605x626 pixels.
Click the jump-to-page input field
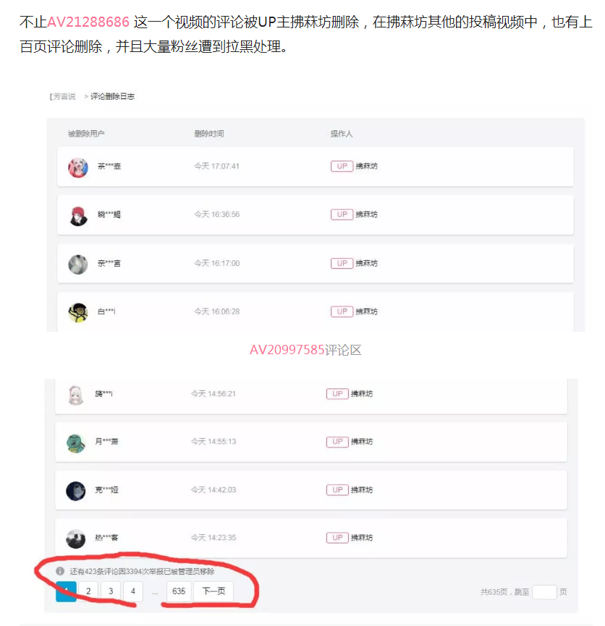pyautogui.click(x=544, y=592)
